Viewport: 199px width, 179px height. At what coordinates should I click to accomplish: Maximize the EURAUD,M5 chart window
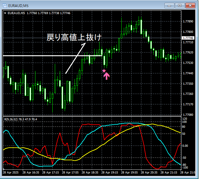pyautogui.click(x=180, y=6)
